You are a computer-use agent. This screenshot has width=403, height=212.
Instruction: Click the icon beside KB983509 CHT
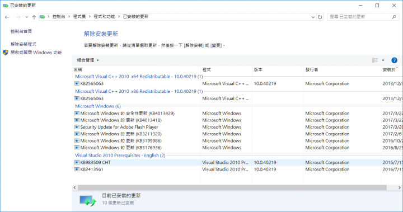[77, 162]
